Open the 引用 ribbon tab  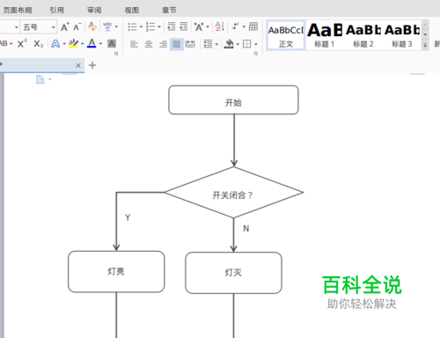coord(56,11)
